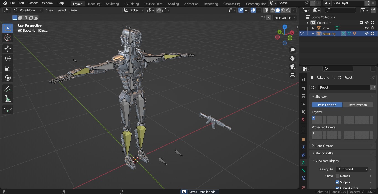Viewport: 378px width, 194px height.
Task: Open the Global transform orientation dropdown
Action: point(133,10)
